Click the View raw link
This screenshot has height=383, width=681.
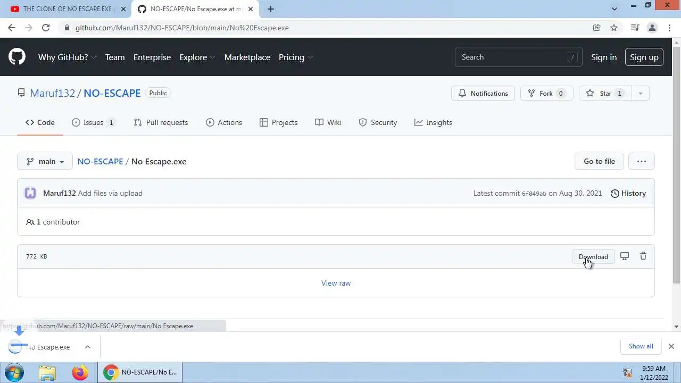click(x=336, y=283)
